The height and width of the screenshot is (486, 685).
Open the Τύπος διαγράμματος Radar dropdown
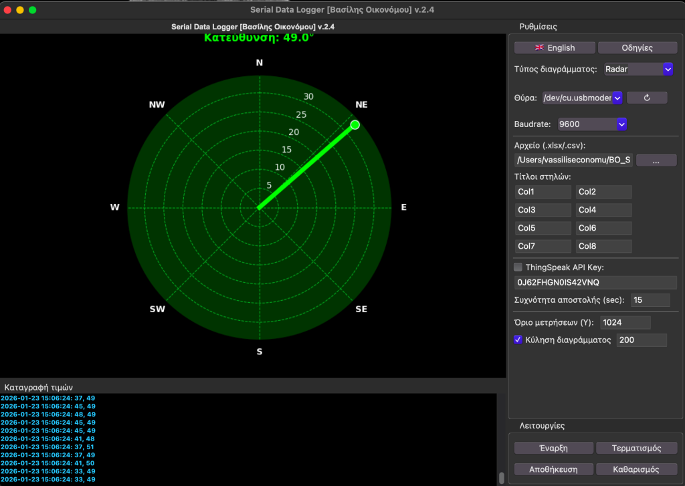638,69
